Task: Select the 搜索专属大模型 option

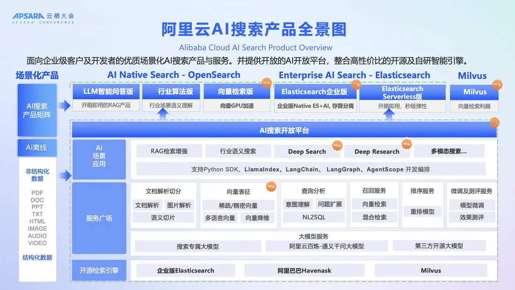Action: pos(198,246)
